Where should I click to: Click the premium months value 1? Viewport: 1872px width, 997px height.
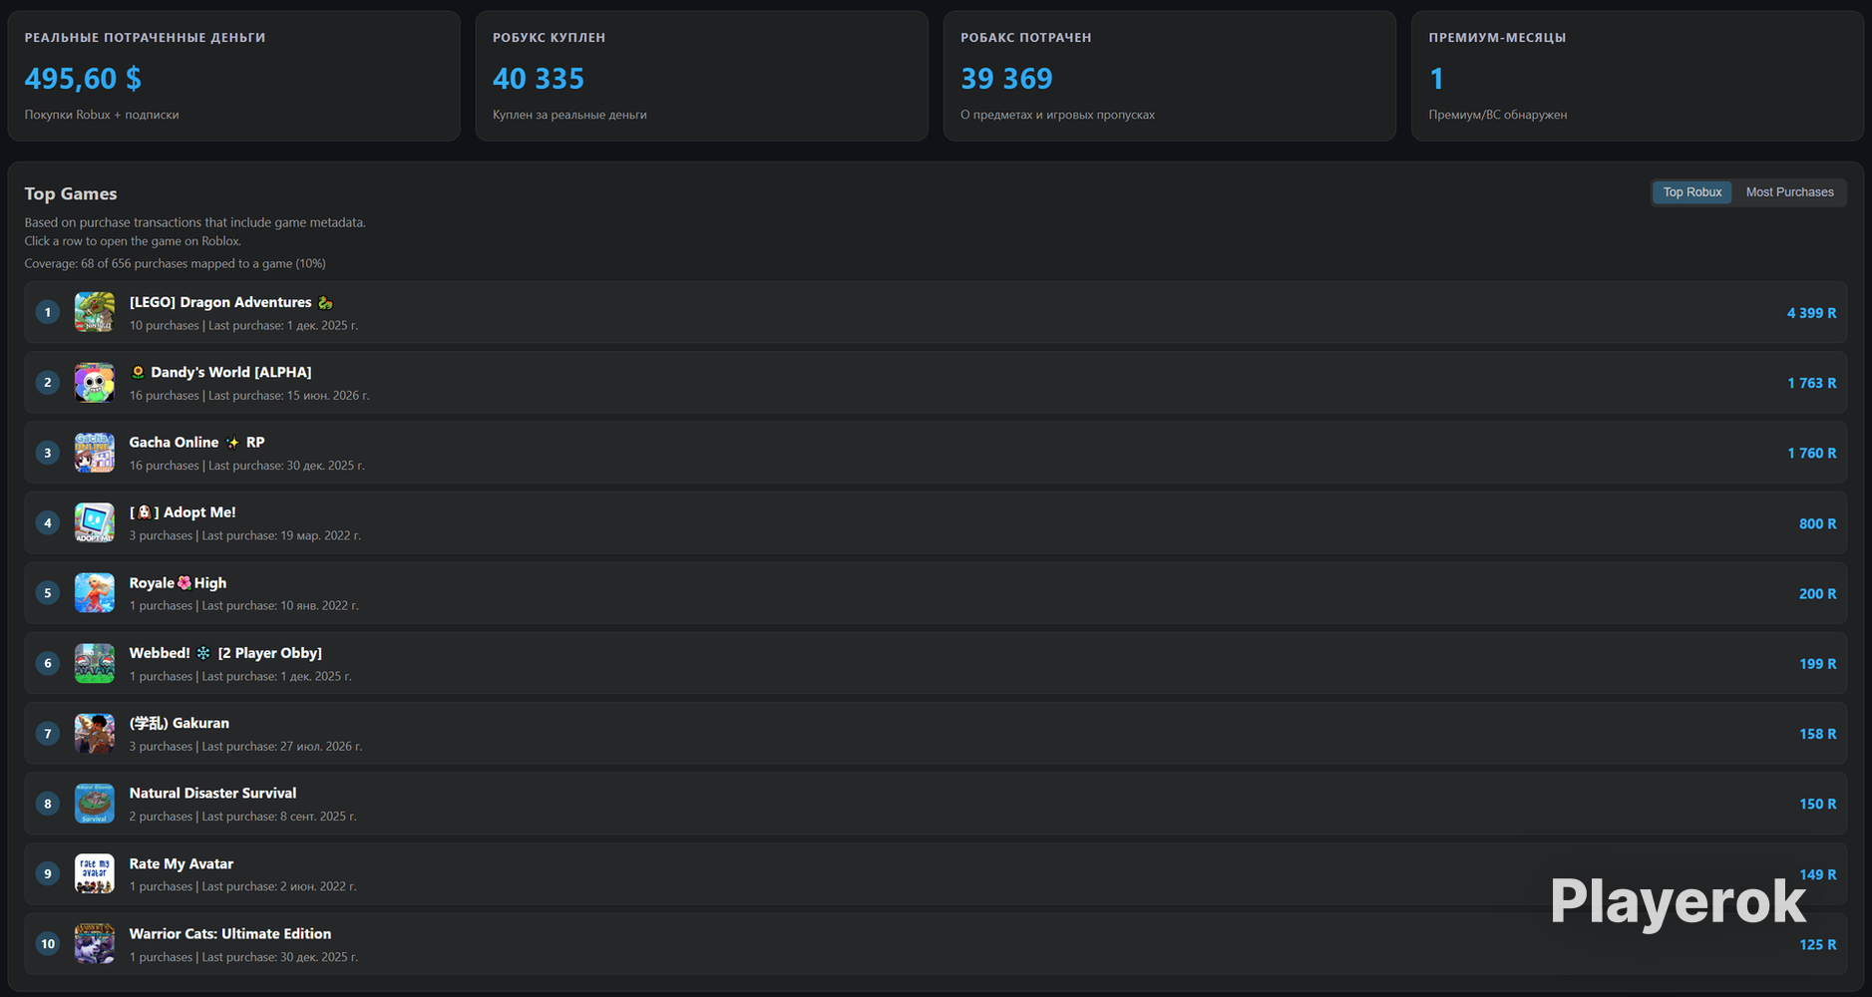[x=1436, y=78]
